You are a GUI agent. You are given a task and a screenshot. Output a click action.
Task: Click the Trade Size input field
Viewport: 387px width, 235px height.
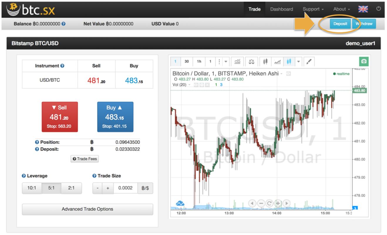coord(126,188)
